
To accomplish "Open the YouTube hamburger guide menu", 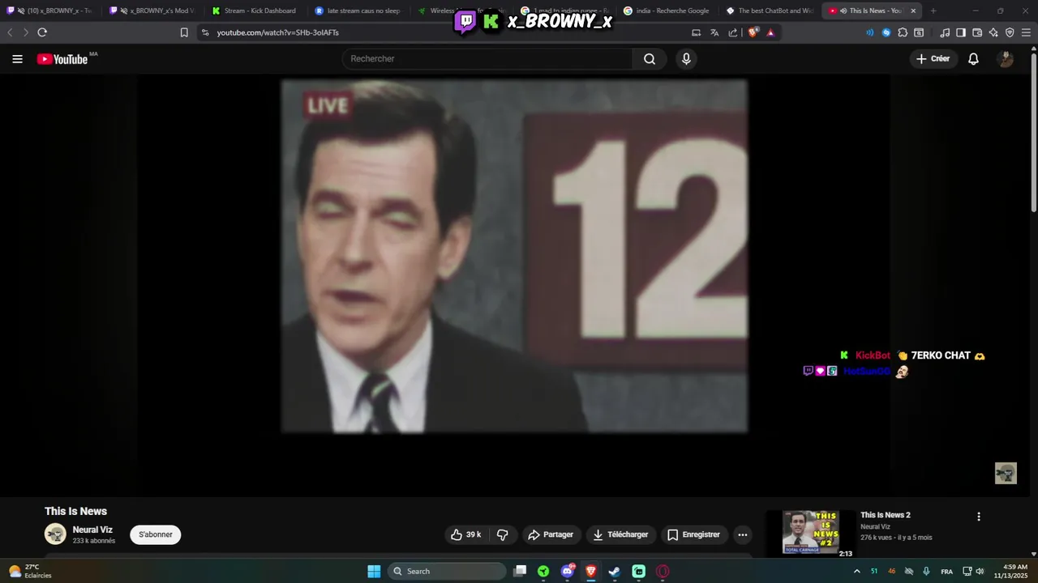I will point(17,59).
